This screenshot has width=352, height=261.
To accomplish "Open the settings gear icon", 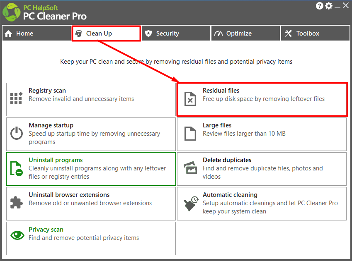I will [x=329, y=6].
